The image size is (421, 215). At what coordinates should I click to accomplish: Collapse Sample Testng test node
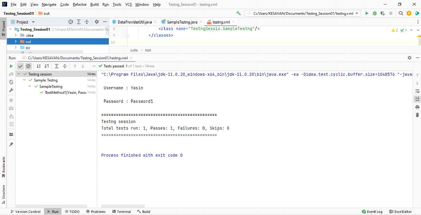click(x=24, y=80)
